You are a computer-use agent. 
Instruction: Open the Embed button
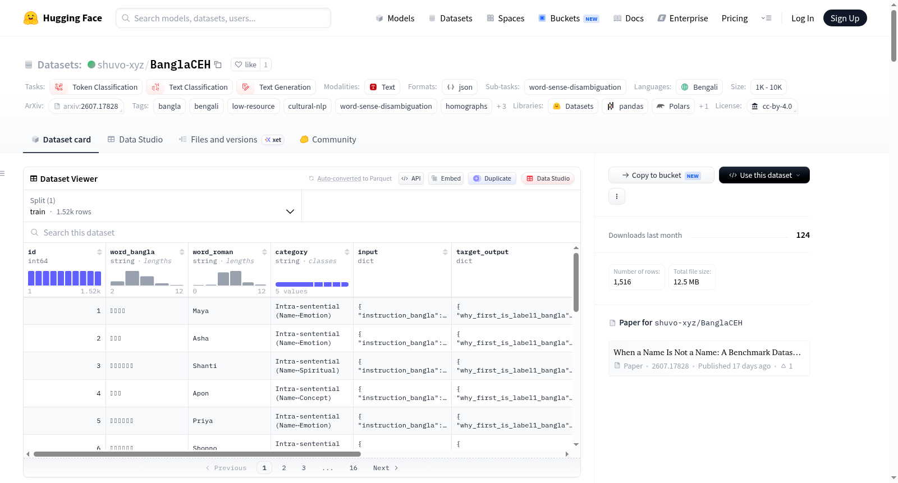tap(446, 178)
